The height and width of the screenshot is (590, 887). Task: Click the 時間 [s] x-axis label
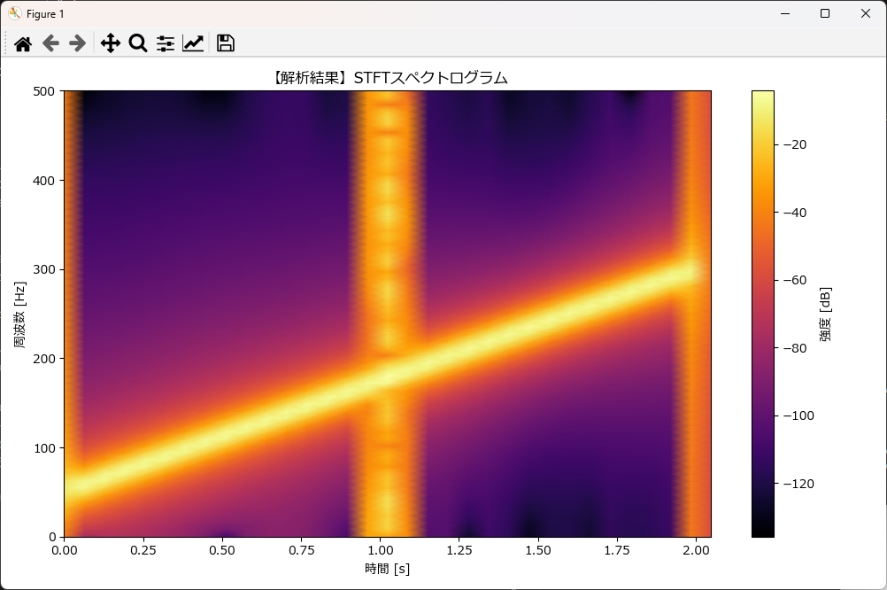tap(387, 568)
